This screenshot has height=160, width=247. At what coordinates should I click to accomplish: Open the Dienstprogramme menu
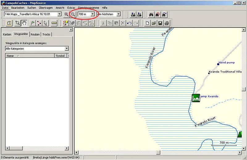(89, 7)
